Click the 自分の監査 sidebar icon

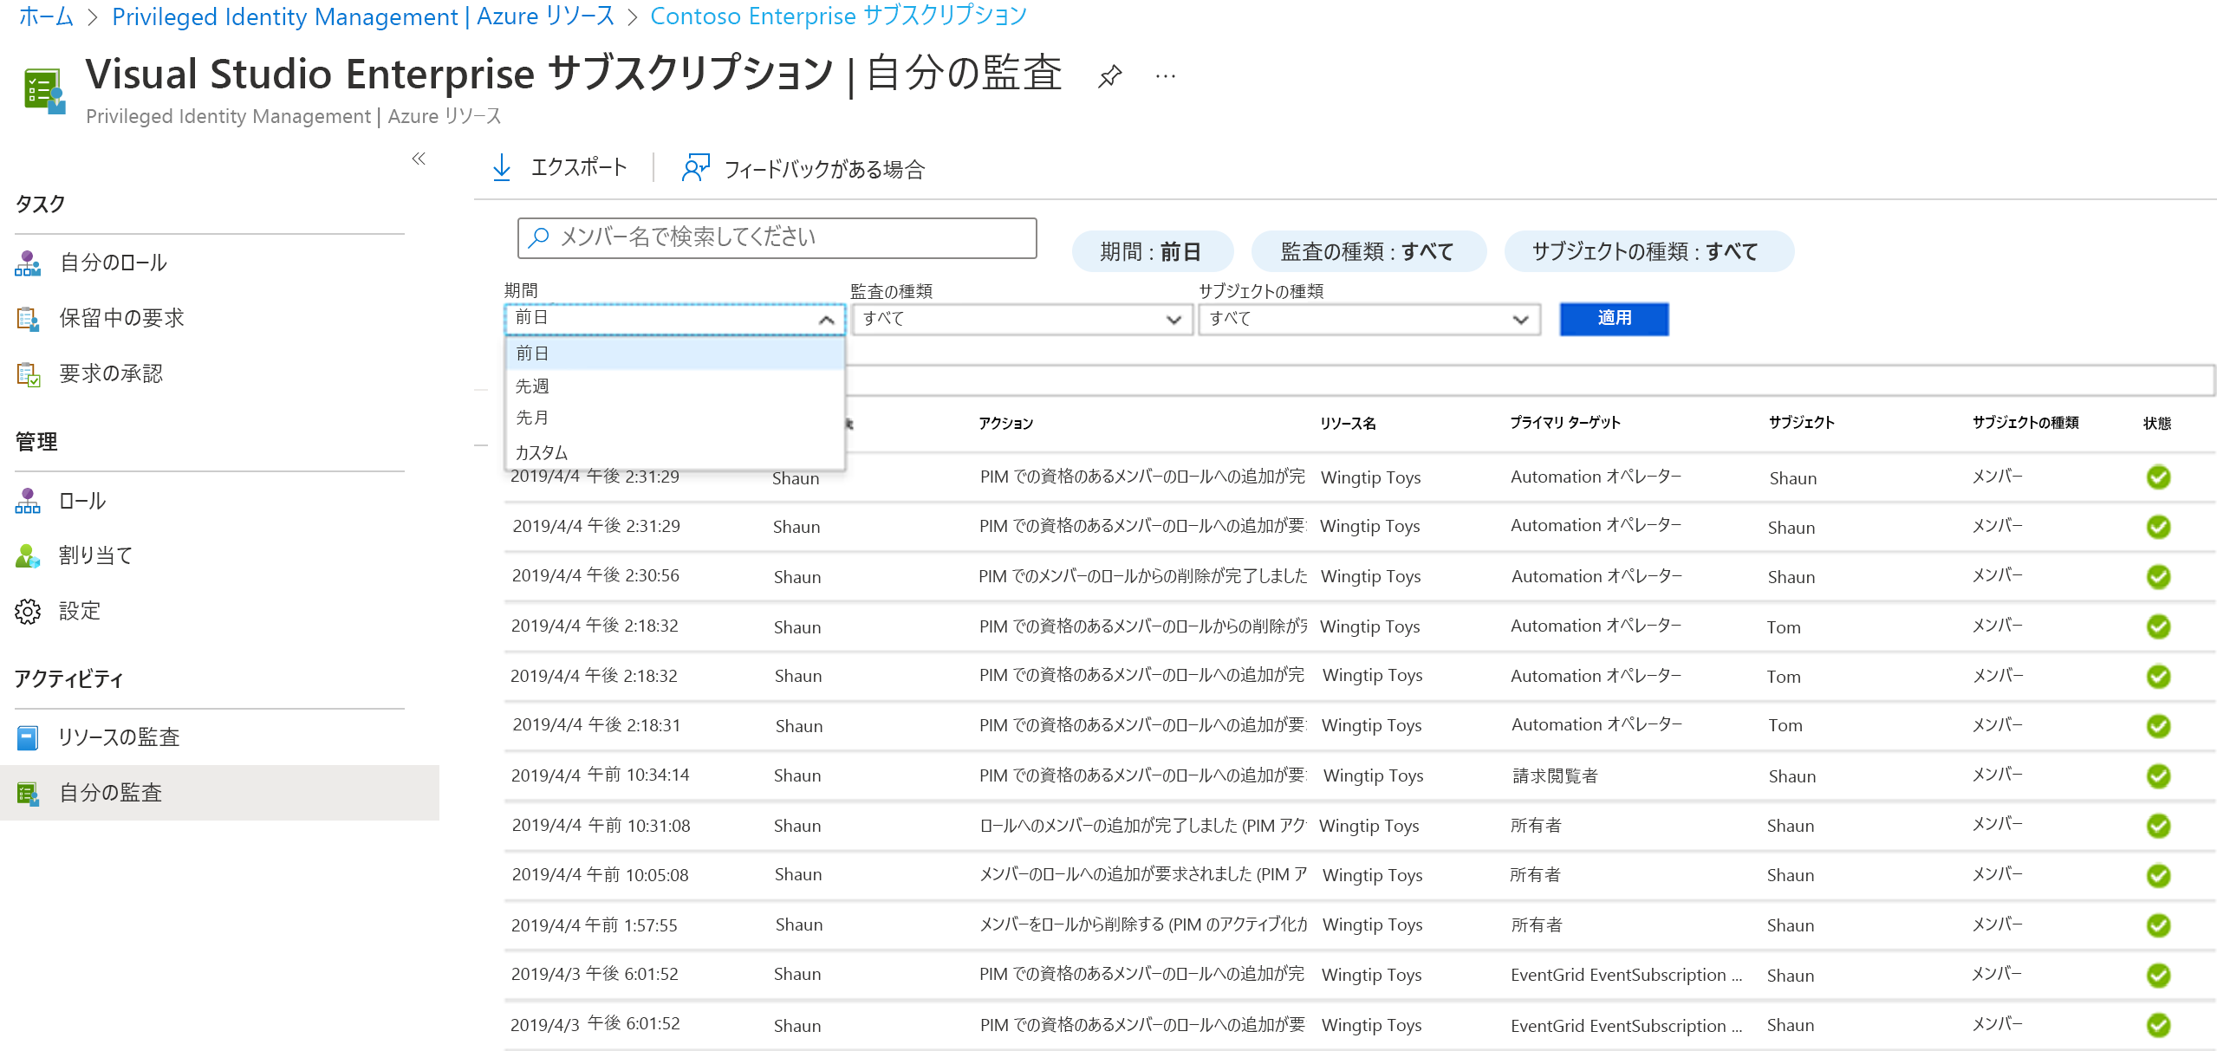point(28,793)
